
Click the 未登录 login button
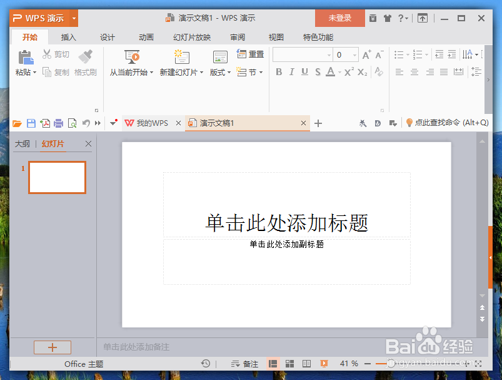(x=339, y=18)
